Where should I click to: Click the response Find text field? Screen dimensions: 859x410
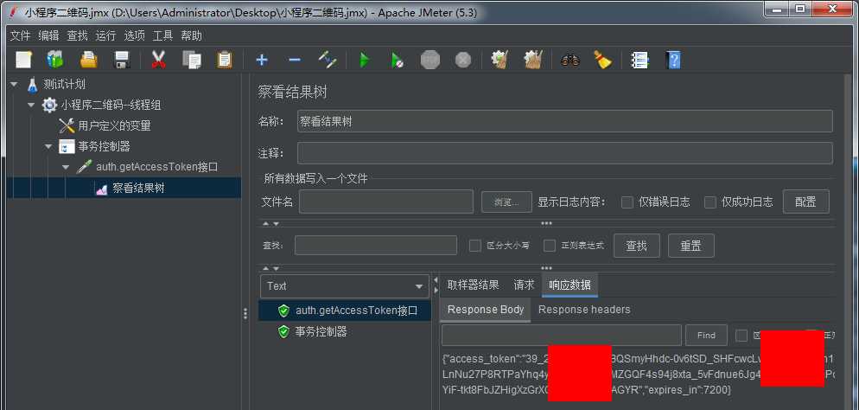[562, 336]
